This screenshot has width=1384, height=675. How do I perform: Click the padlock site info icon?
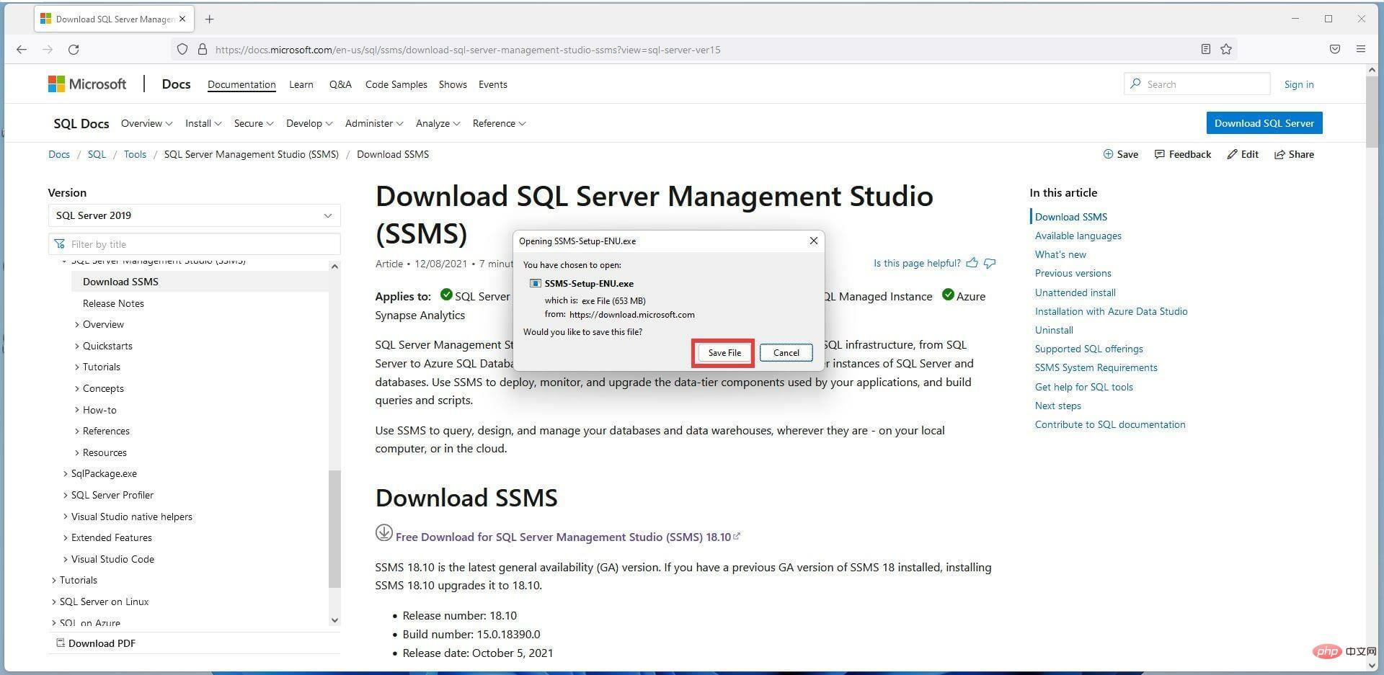(203, 50)
